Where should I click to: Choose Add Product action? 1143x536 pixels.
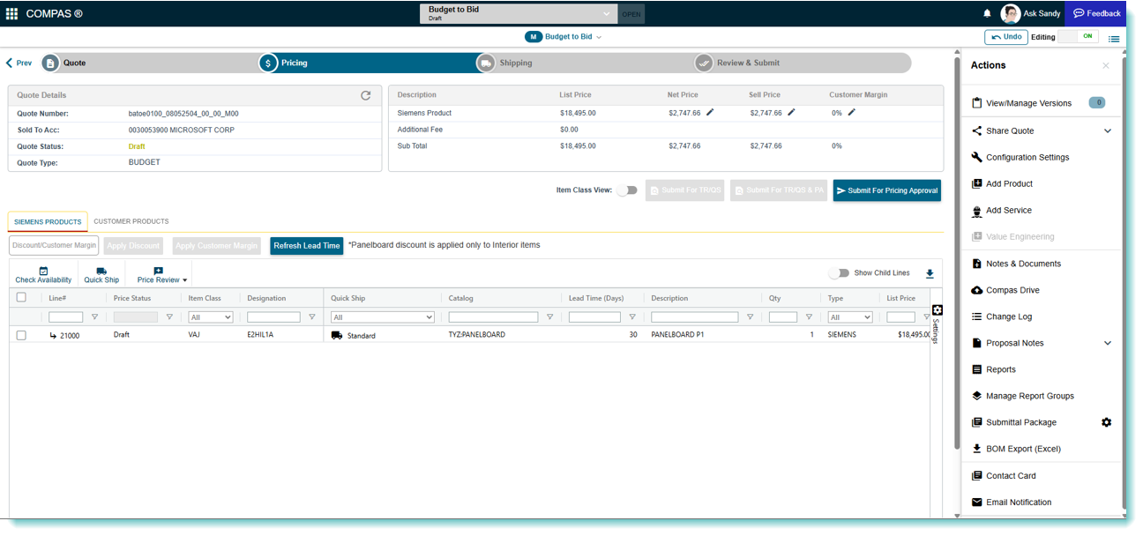(1001, 183)
